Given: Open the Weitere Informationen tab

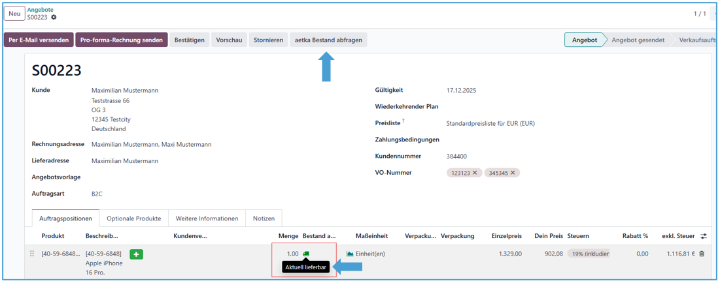Looking at the screenshot, I should tap(206, 218).
